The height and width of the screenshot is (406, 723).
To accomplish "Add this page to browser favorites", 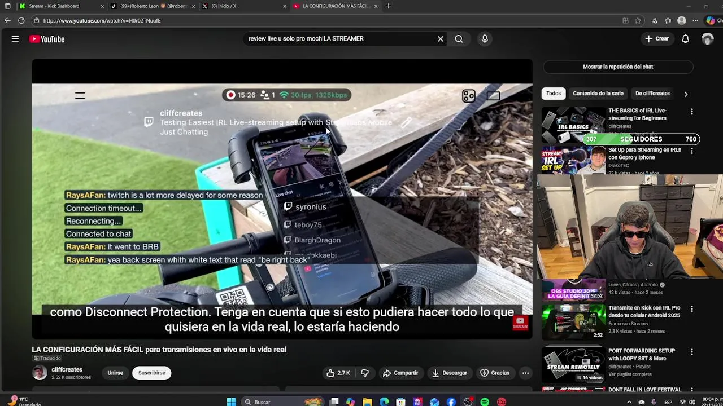I will coord(638,20).
